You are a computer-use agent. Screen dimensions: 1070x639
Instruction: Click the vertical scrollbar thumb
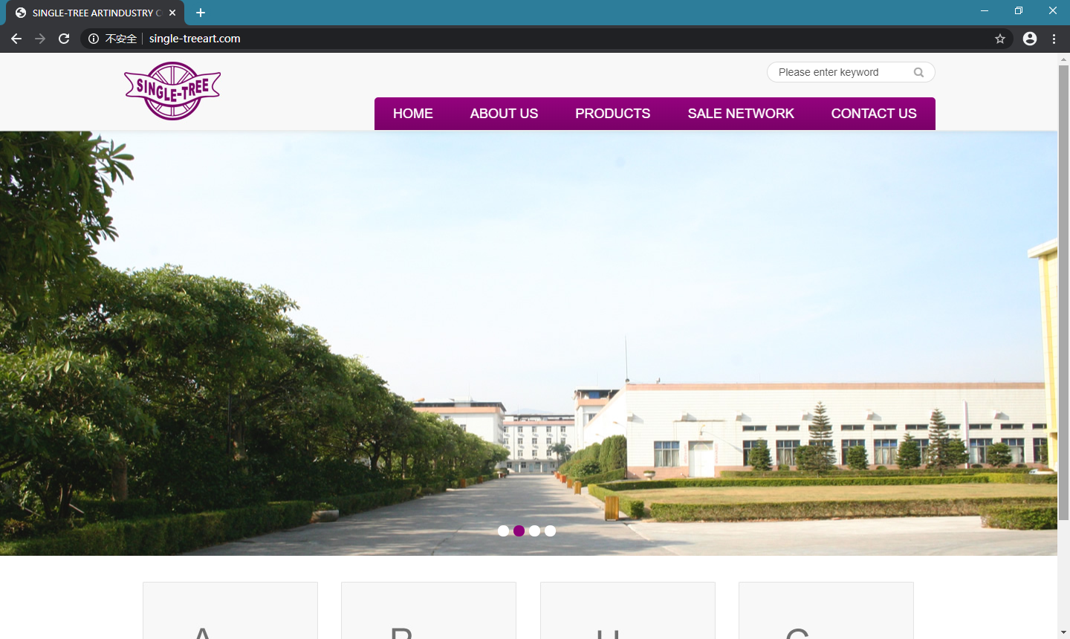point(1063,292)
